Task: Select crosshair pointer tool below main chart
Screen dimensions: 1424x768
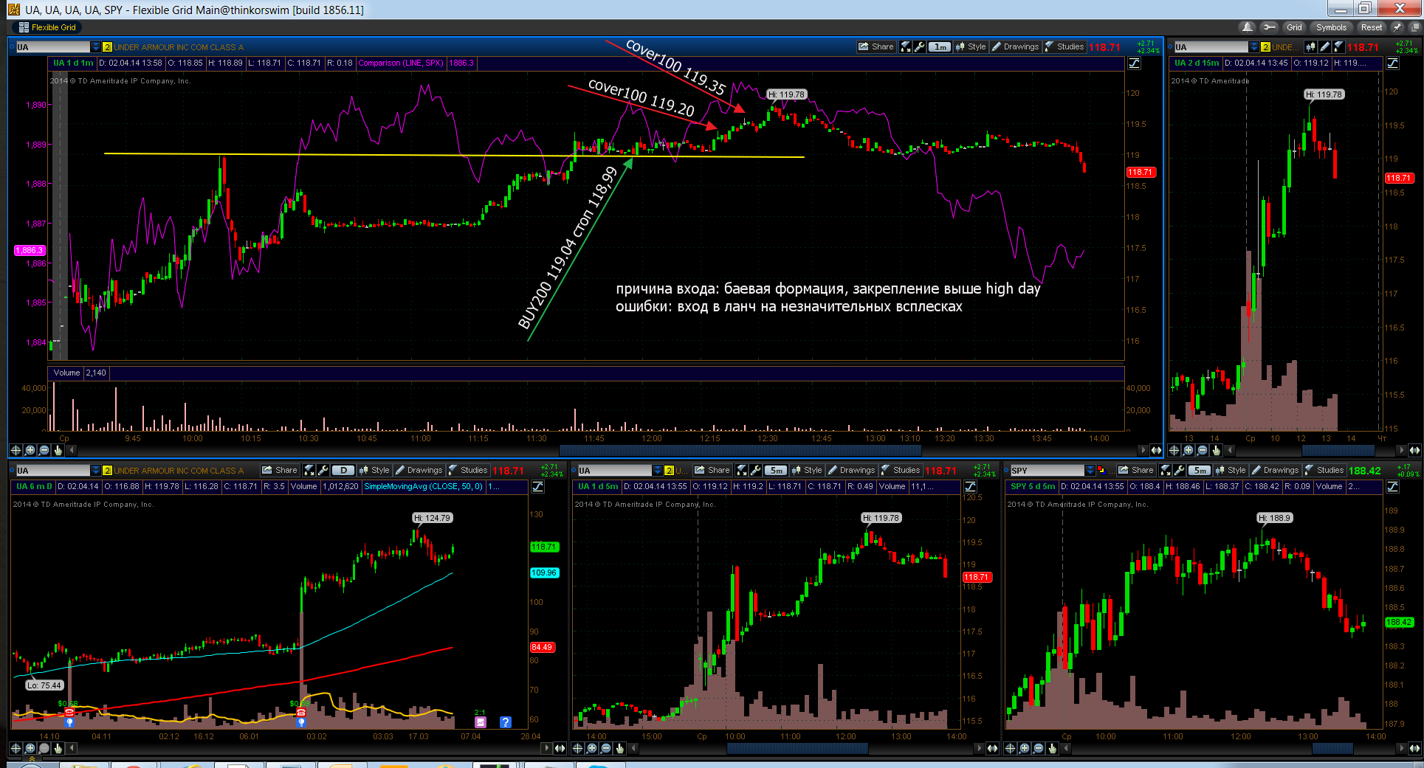Action: click(16, 450)
